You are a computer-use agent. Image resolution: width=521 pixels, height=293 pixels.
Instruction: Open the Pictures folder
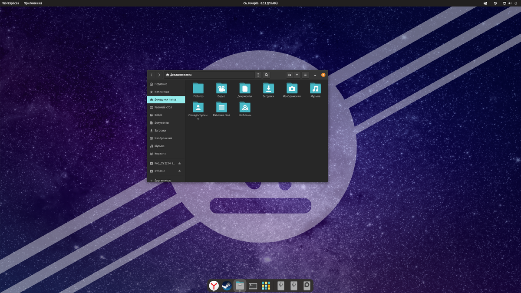[198, 90]
